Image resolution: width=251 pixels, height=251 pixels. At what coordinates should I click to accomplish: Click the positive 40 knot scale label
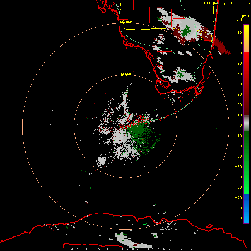pyautogui.click(x=240, y=84)
